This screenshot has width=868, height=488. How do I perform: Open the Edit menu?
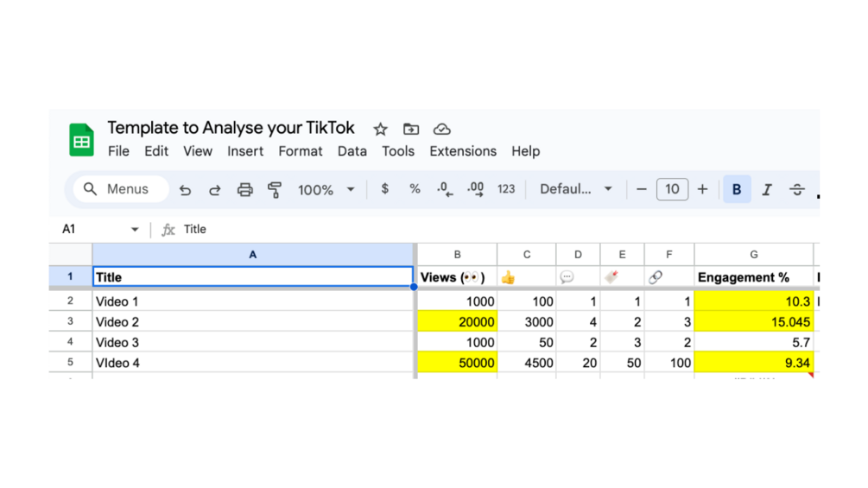click(156, 151)
